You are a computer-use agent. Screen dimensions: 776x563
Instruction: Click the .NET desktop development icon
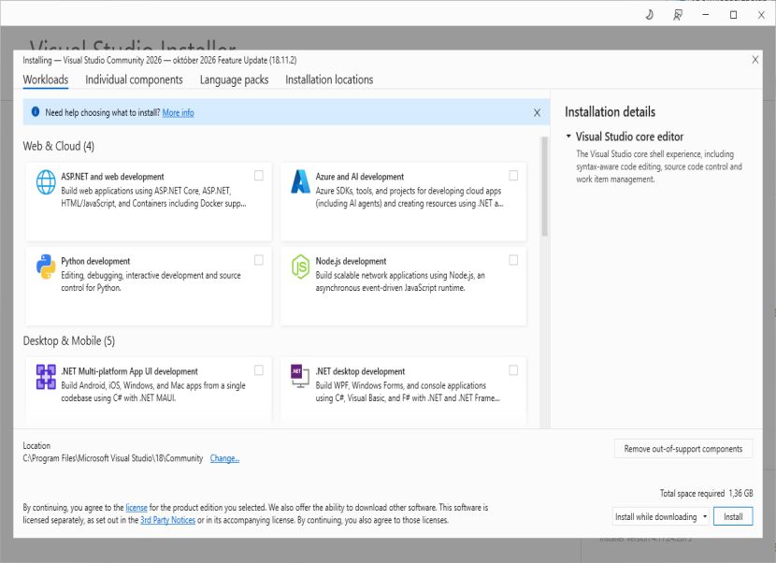pos(300,376)
